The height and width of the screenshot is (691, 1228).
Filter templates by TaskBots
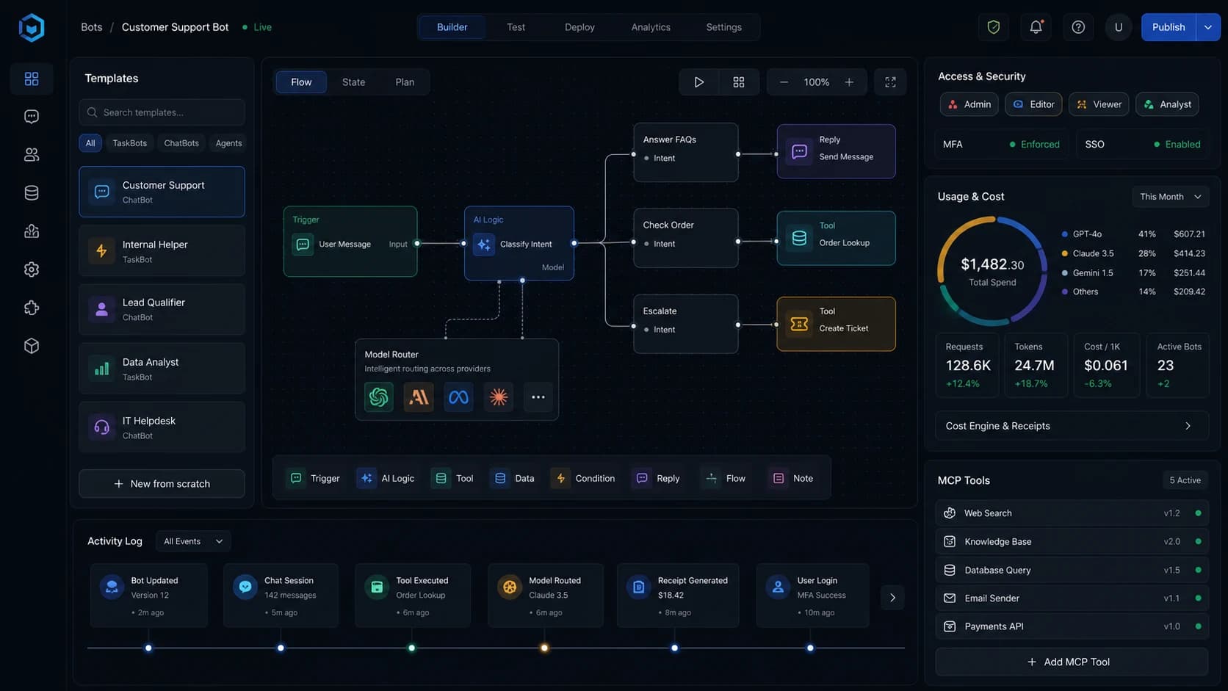tap(129, 143)
